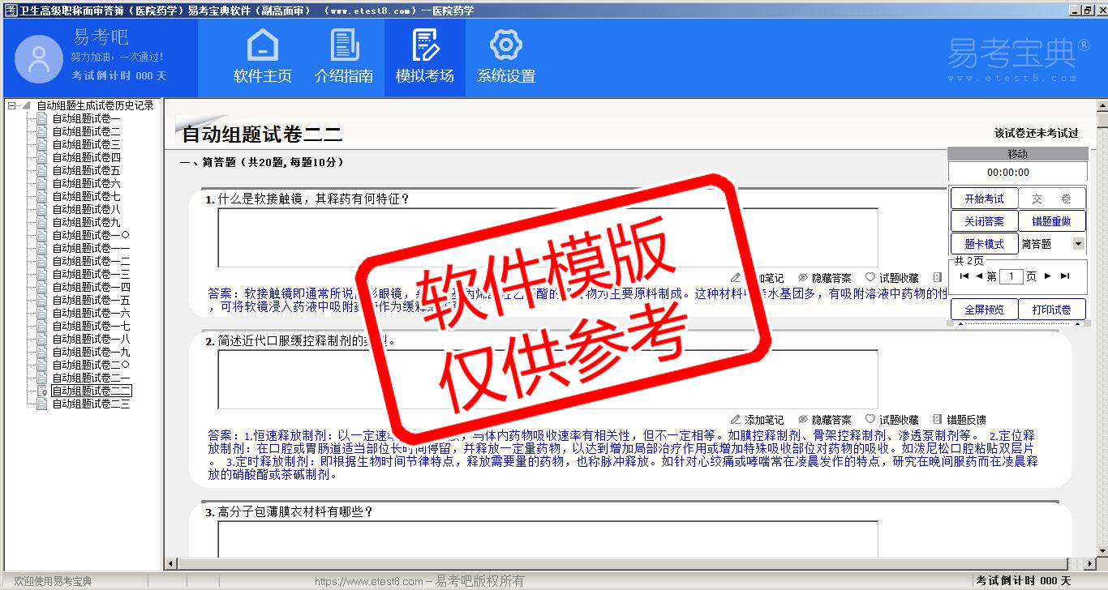Click the answer box for question 1

pos(548,237)
